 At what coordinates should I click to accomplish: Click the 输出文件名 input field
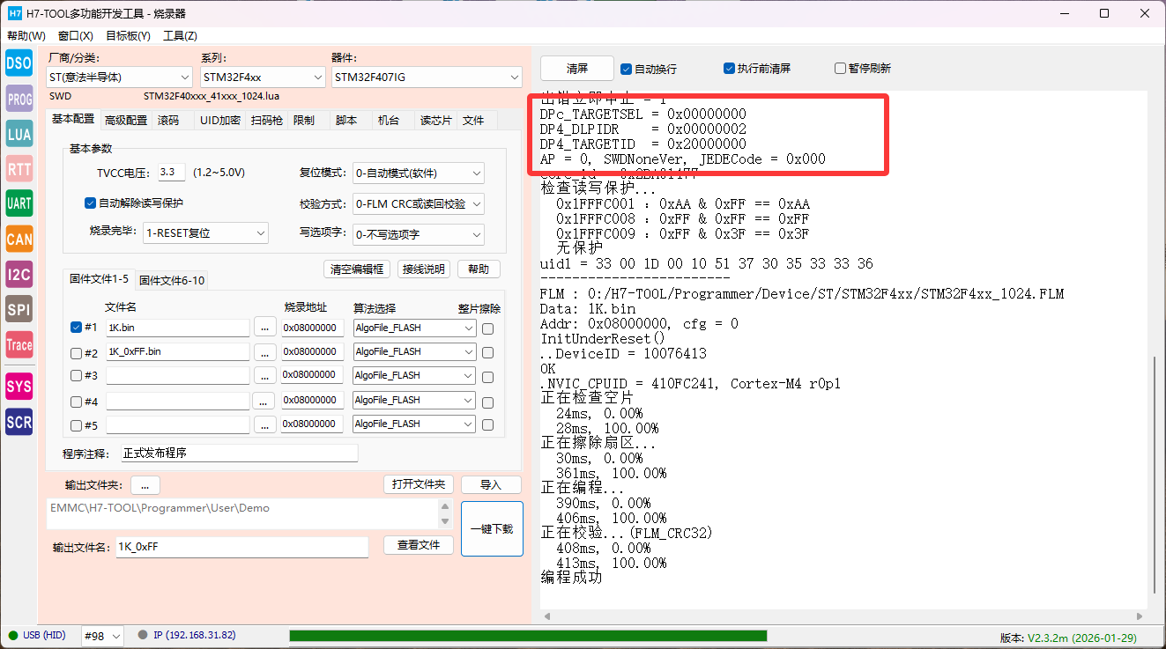[x=241, y=547]
